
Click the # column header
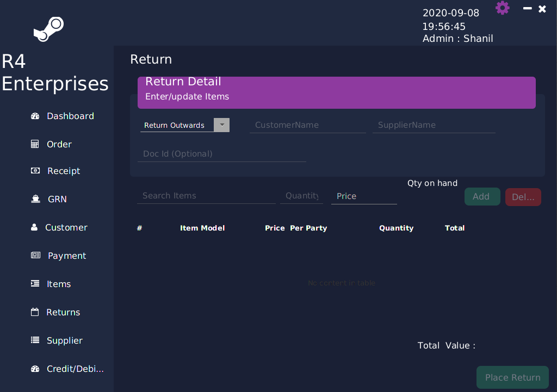coord(139,228)
